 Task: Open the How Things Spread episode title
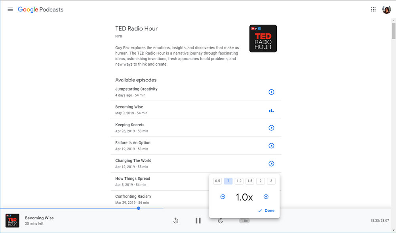tap(133, 178)
